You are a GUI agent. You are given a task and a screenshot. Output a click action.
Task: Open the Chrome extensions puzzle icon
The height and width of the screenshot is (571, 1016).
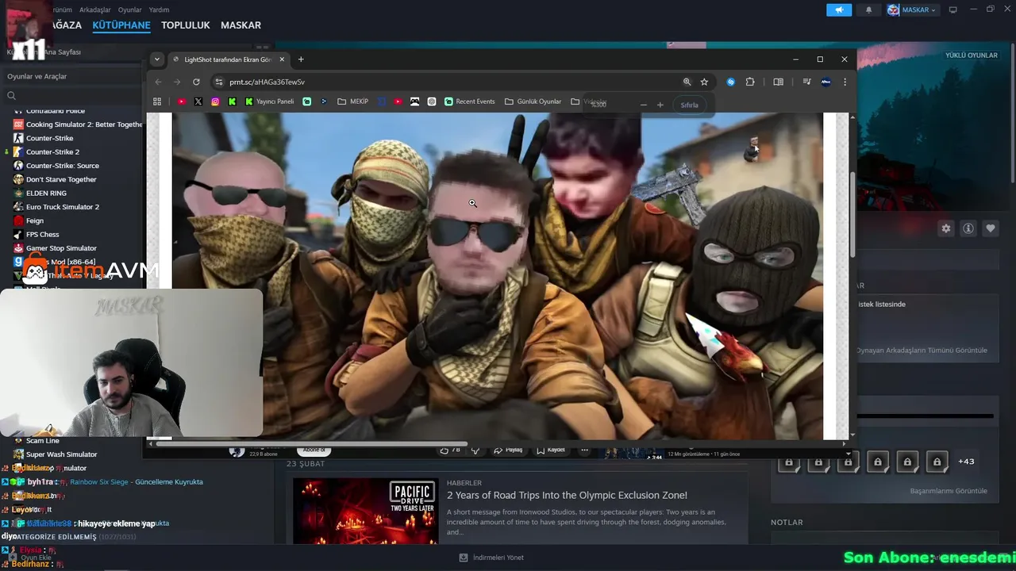tap(750, 82)
